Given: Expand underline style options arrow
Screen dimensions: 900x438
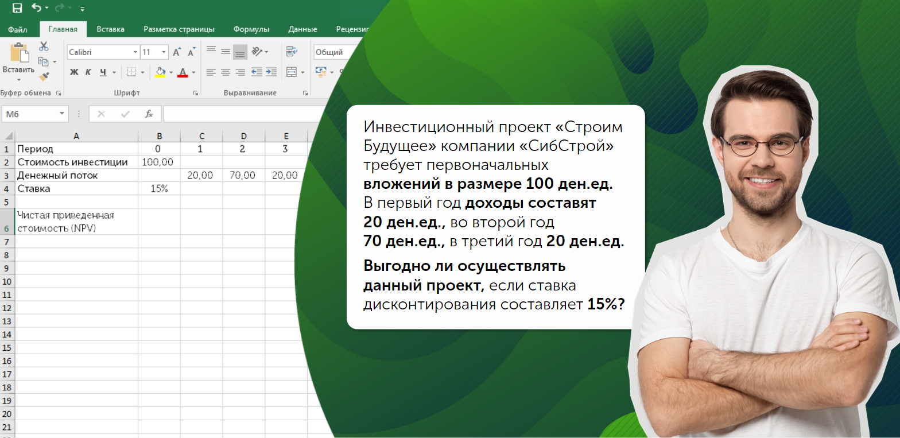Looking at the screenshot, I should pos(114,72).
